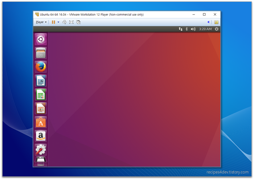Click the blue double-chevron collapse arrow
The height and width of the screenshot is (180, 254).
tap(209, 22)
